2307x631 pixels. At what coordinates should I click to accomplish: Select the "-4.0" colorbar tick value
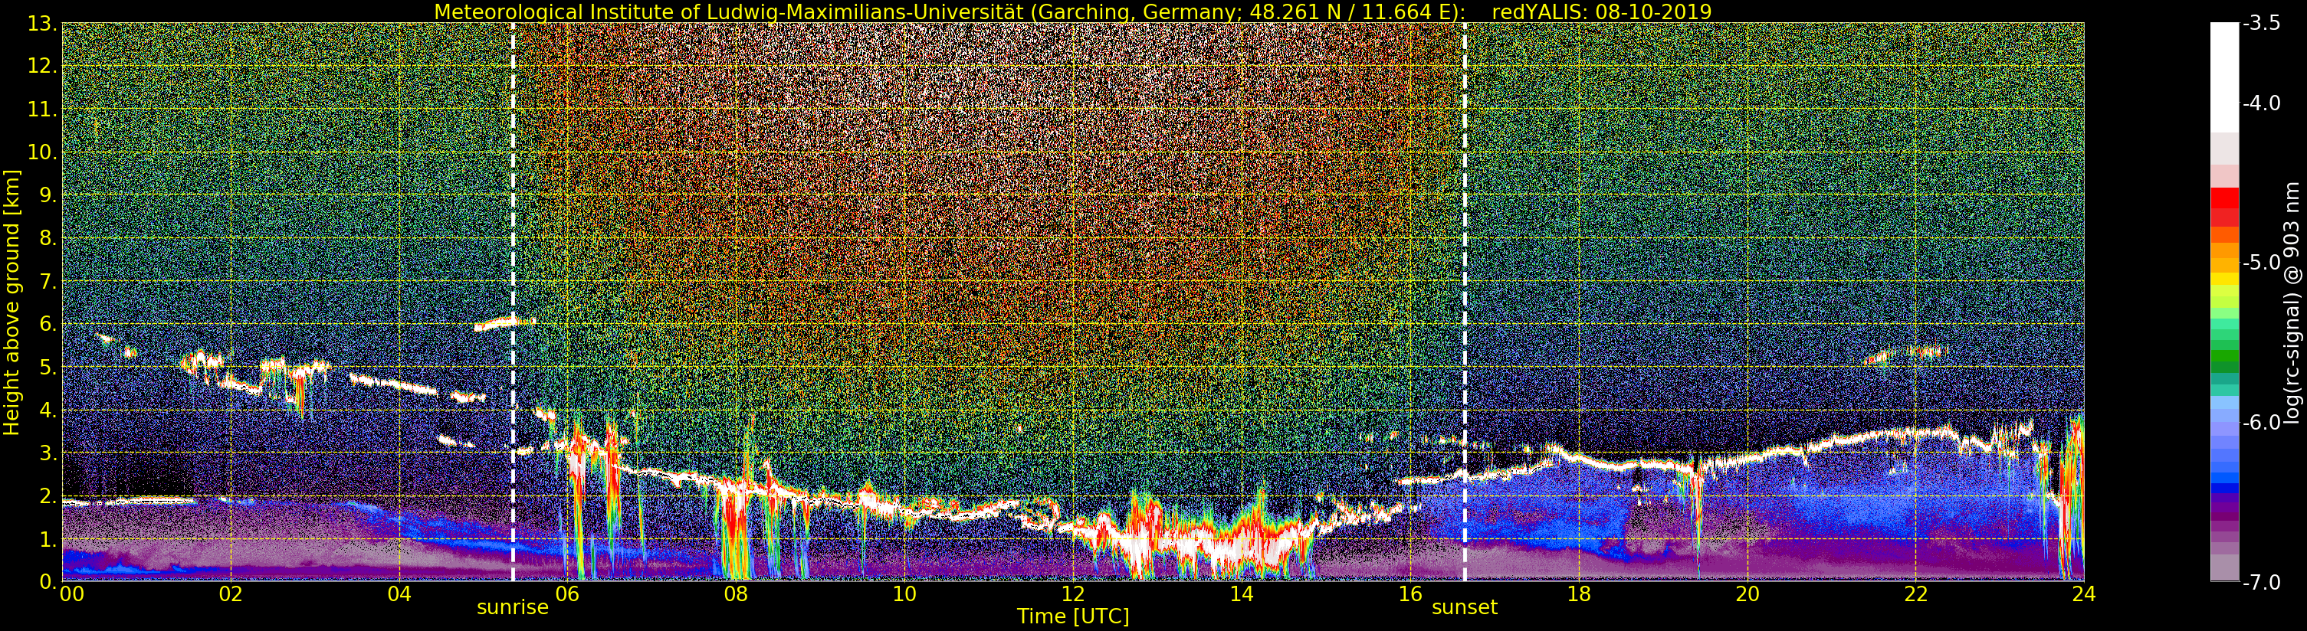point(2261,104)
